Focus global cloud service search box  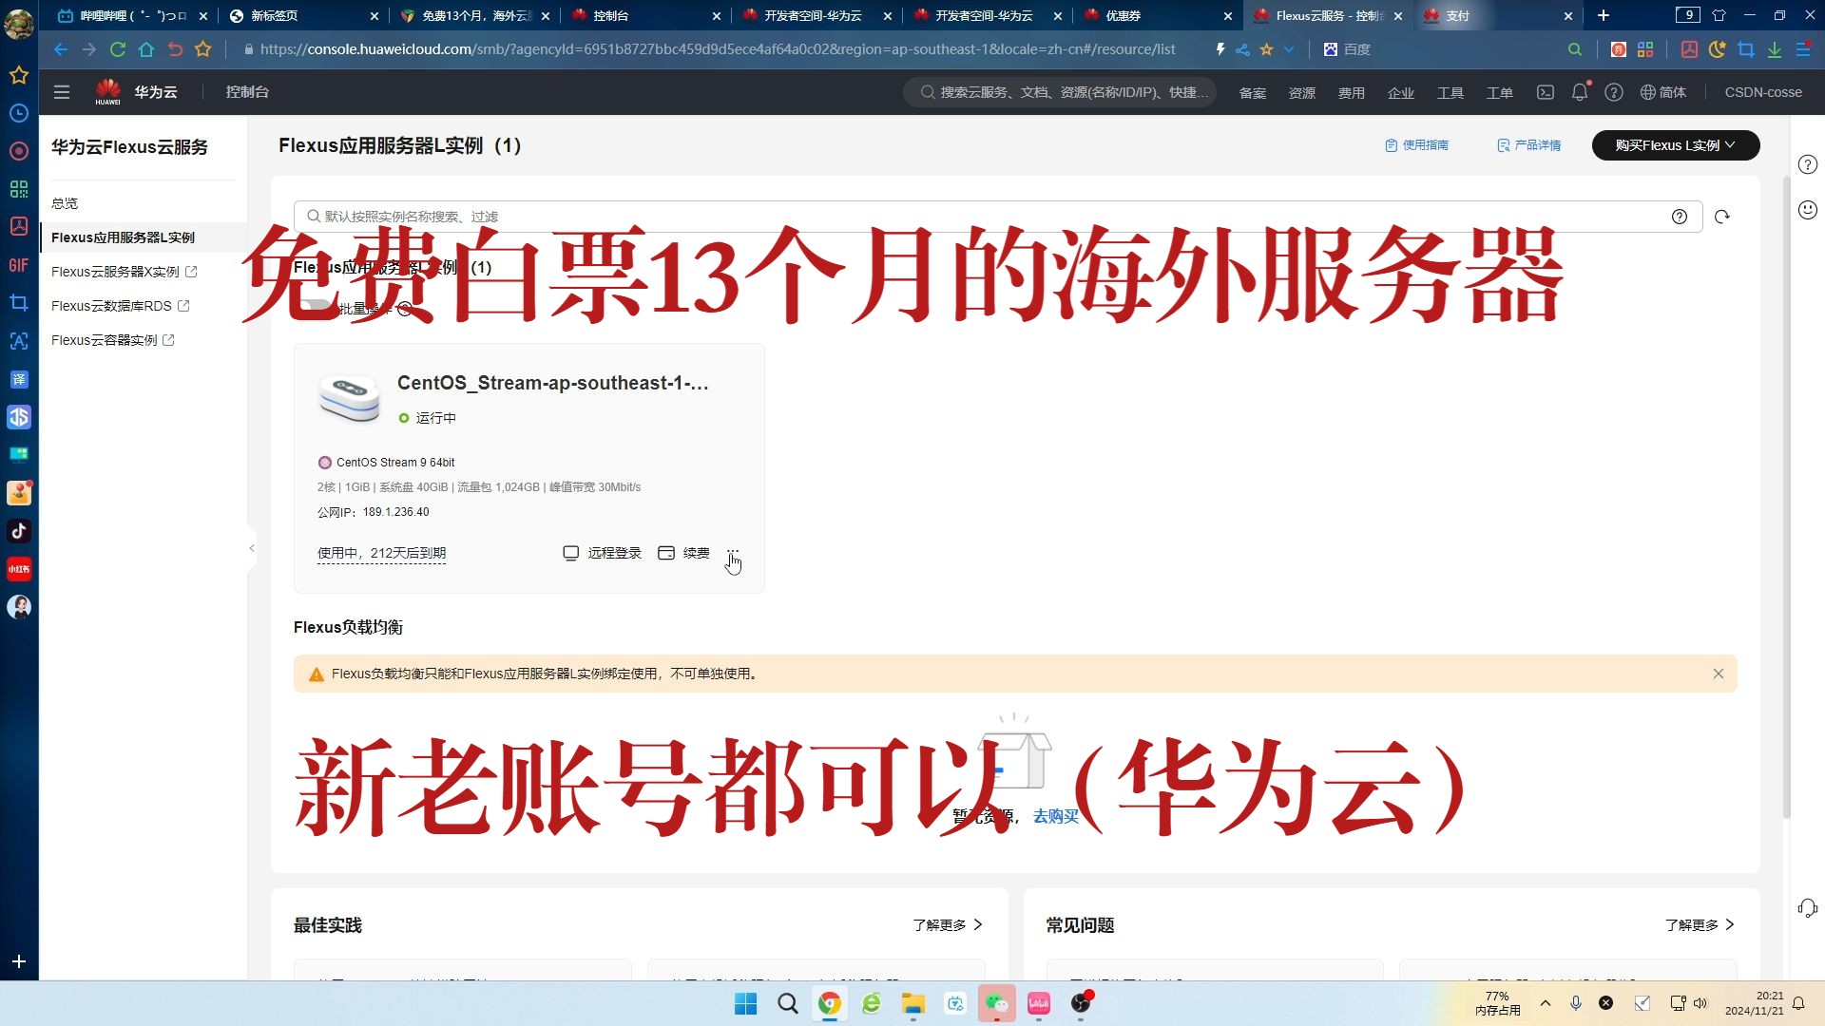1060,92
